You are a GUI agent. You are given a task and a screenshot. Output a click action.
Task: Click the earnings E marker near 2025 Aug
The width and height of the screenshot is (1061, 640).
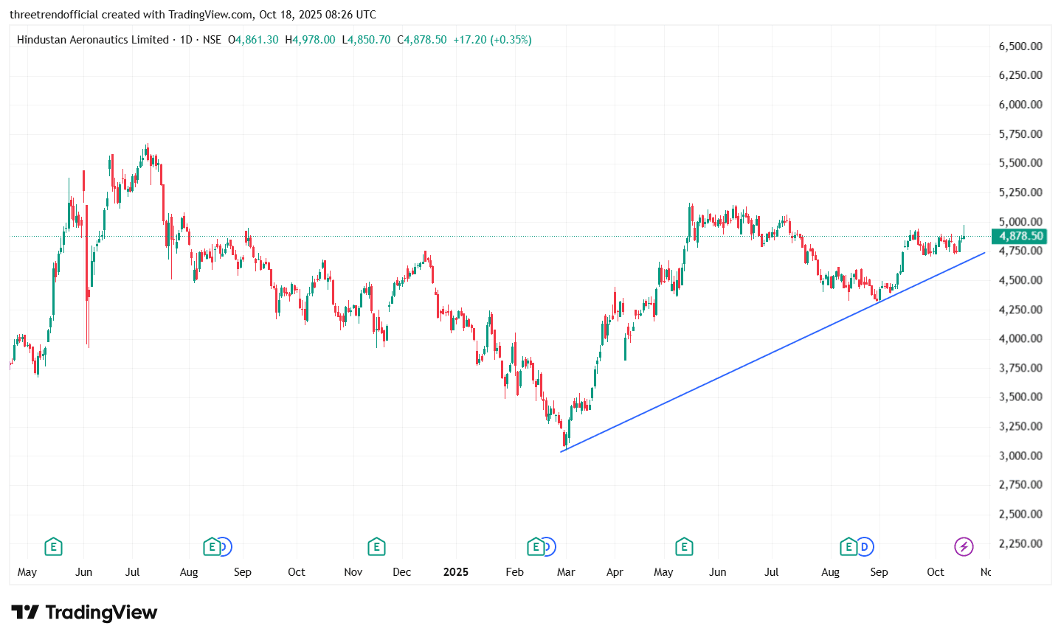tap(849, 547)
